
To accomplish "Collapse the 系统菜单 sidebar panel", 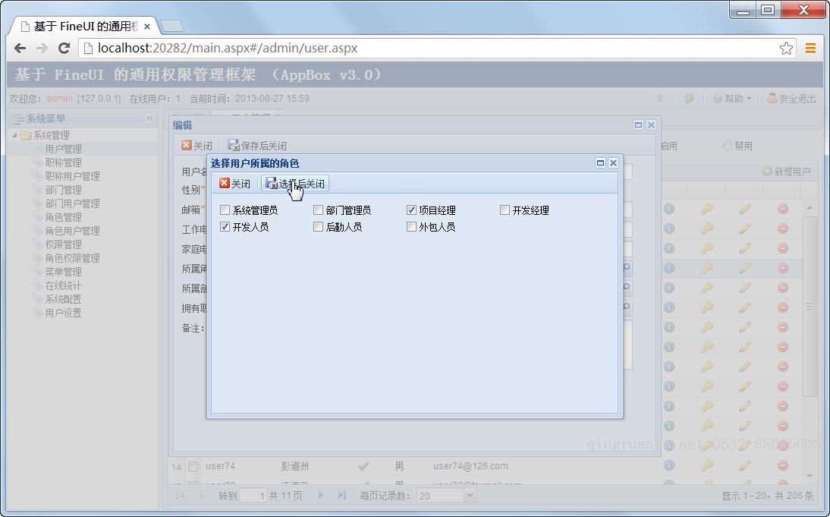I will [149, 118].
